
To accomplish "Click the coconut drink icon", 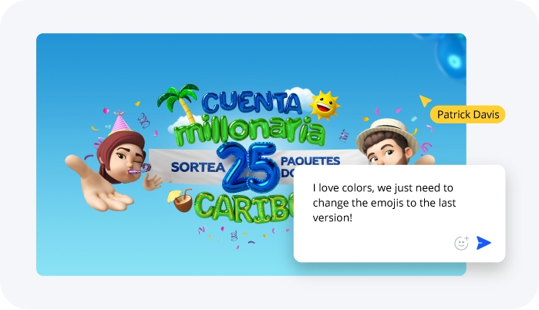I will click(180, 200).
